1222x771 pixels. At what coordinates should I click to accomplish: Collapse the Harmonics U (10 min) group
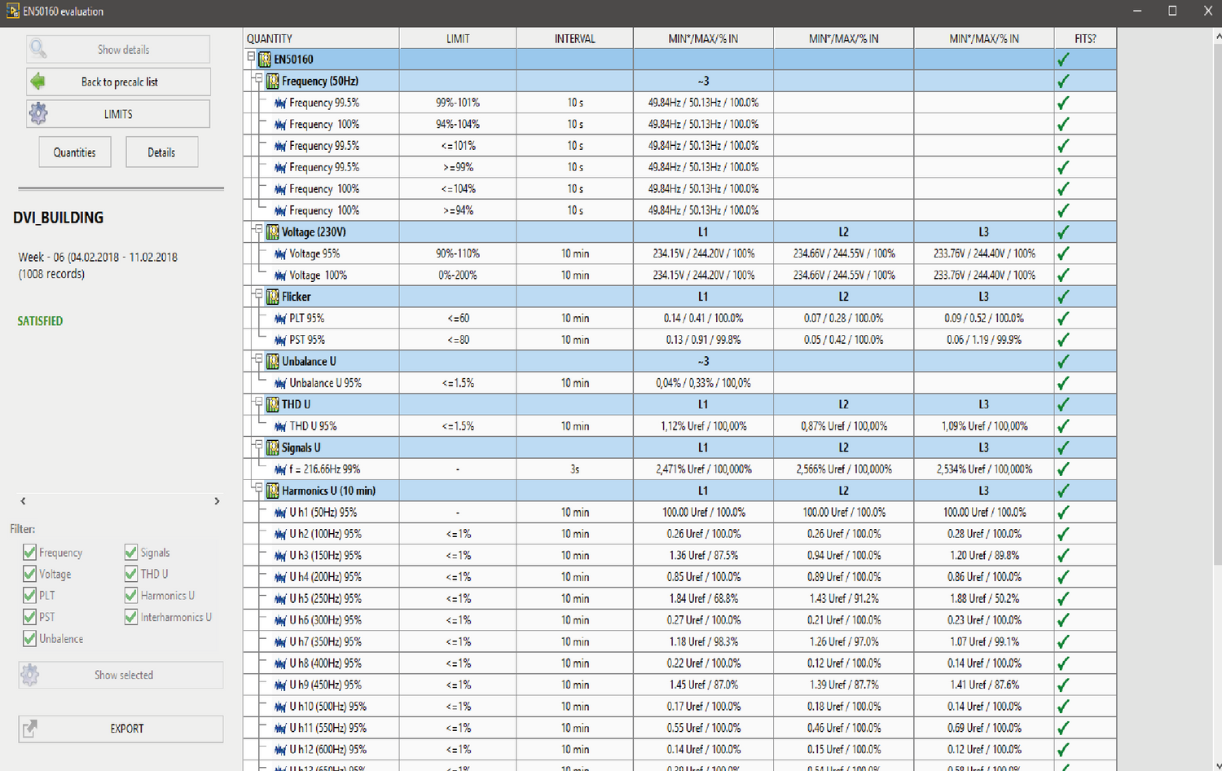pos(258,490)
